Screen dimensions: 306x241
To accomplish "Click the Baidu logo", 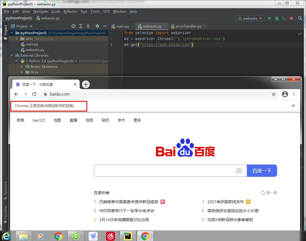I will click(185, 148).
